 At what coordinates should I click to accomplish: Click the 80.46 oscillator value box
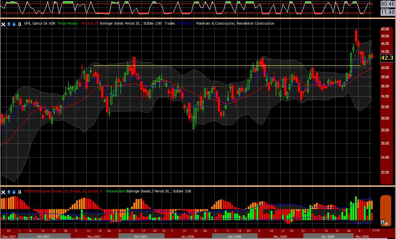click(387, 4)
